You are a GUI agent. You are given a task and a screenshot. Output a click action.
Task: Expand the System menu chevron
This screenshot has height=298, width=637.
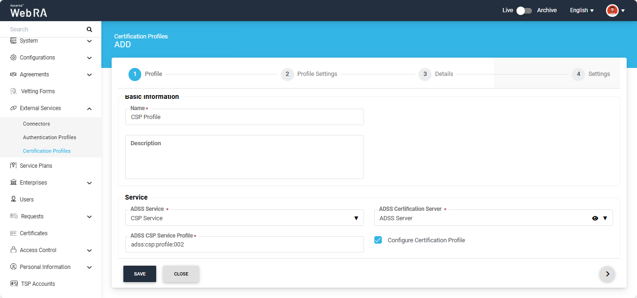click(90, 41)
